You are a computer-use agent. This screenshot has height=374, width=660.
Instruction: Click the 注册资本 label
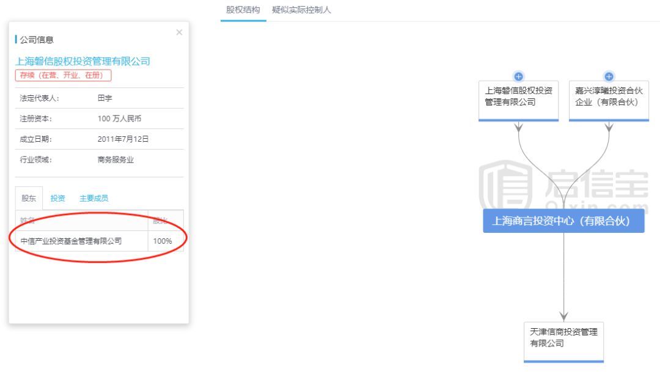point(36,119)
